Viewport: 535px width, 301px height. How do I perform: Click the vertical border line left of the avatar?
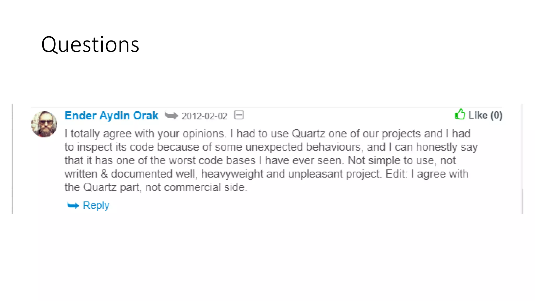[x=12, y=159]
